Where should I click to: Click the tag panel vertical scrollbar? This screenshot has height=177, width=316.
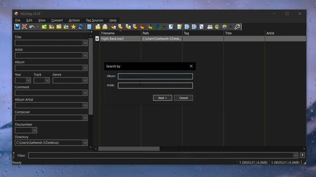pos(91,76)
